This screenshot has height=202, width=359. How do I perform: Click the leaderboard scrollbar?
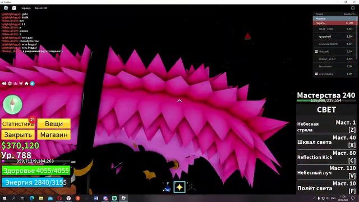pyautogui.click(x=357, y=38)
